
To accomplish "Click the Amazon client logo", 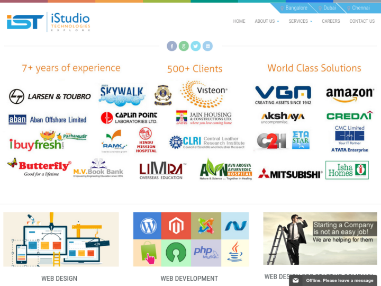I will pos(350,94).
